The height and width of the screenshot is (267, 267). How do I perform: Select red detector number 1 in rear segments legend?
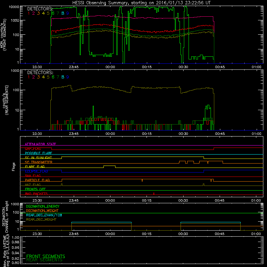tap(29, 77)
